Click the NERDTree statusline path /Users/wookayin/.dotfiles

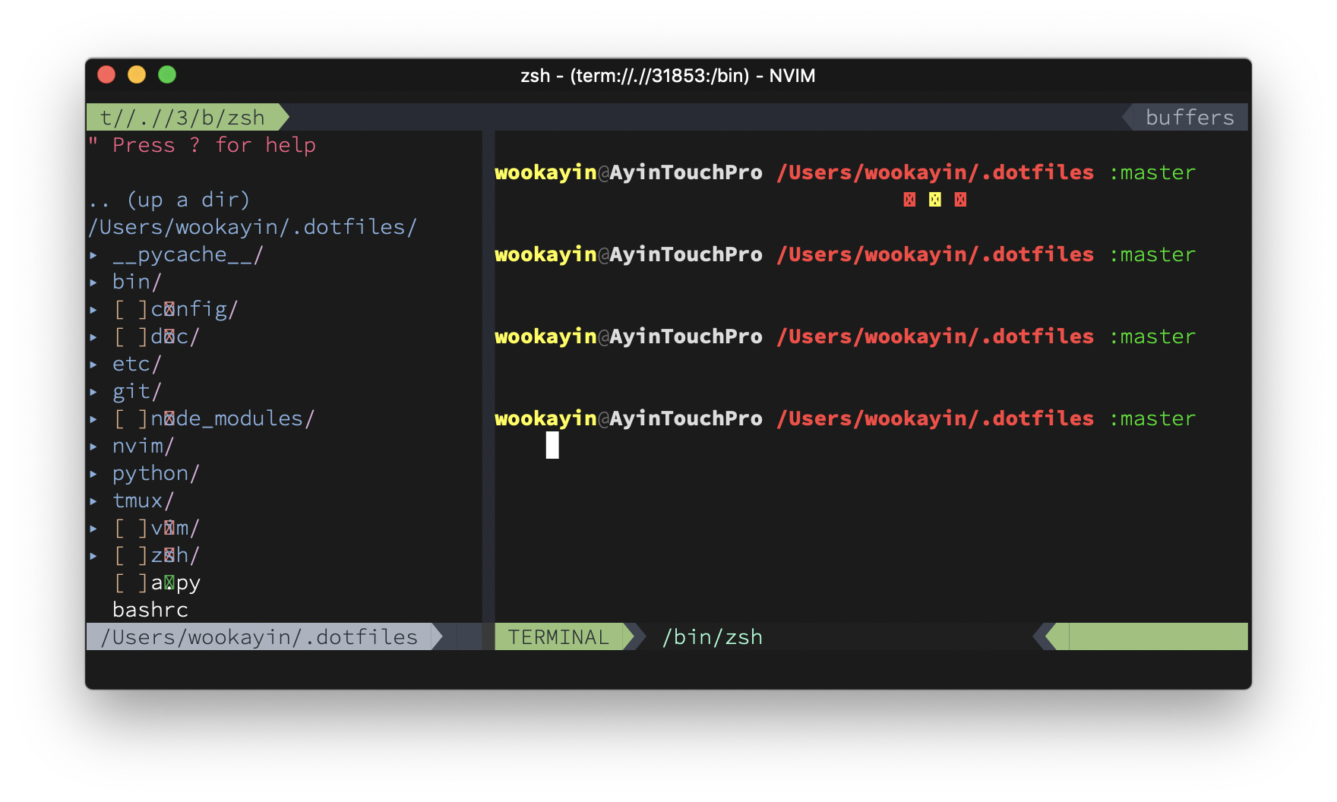pyautogui.click(x=259, y=637)
